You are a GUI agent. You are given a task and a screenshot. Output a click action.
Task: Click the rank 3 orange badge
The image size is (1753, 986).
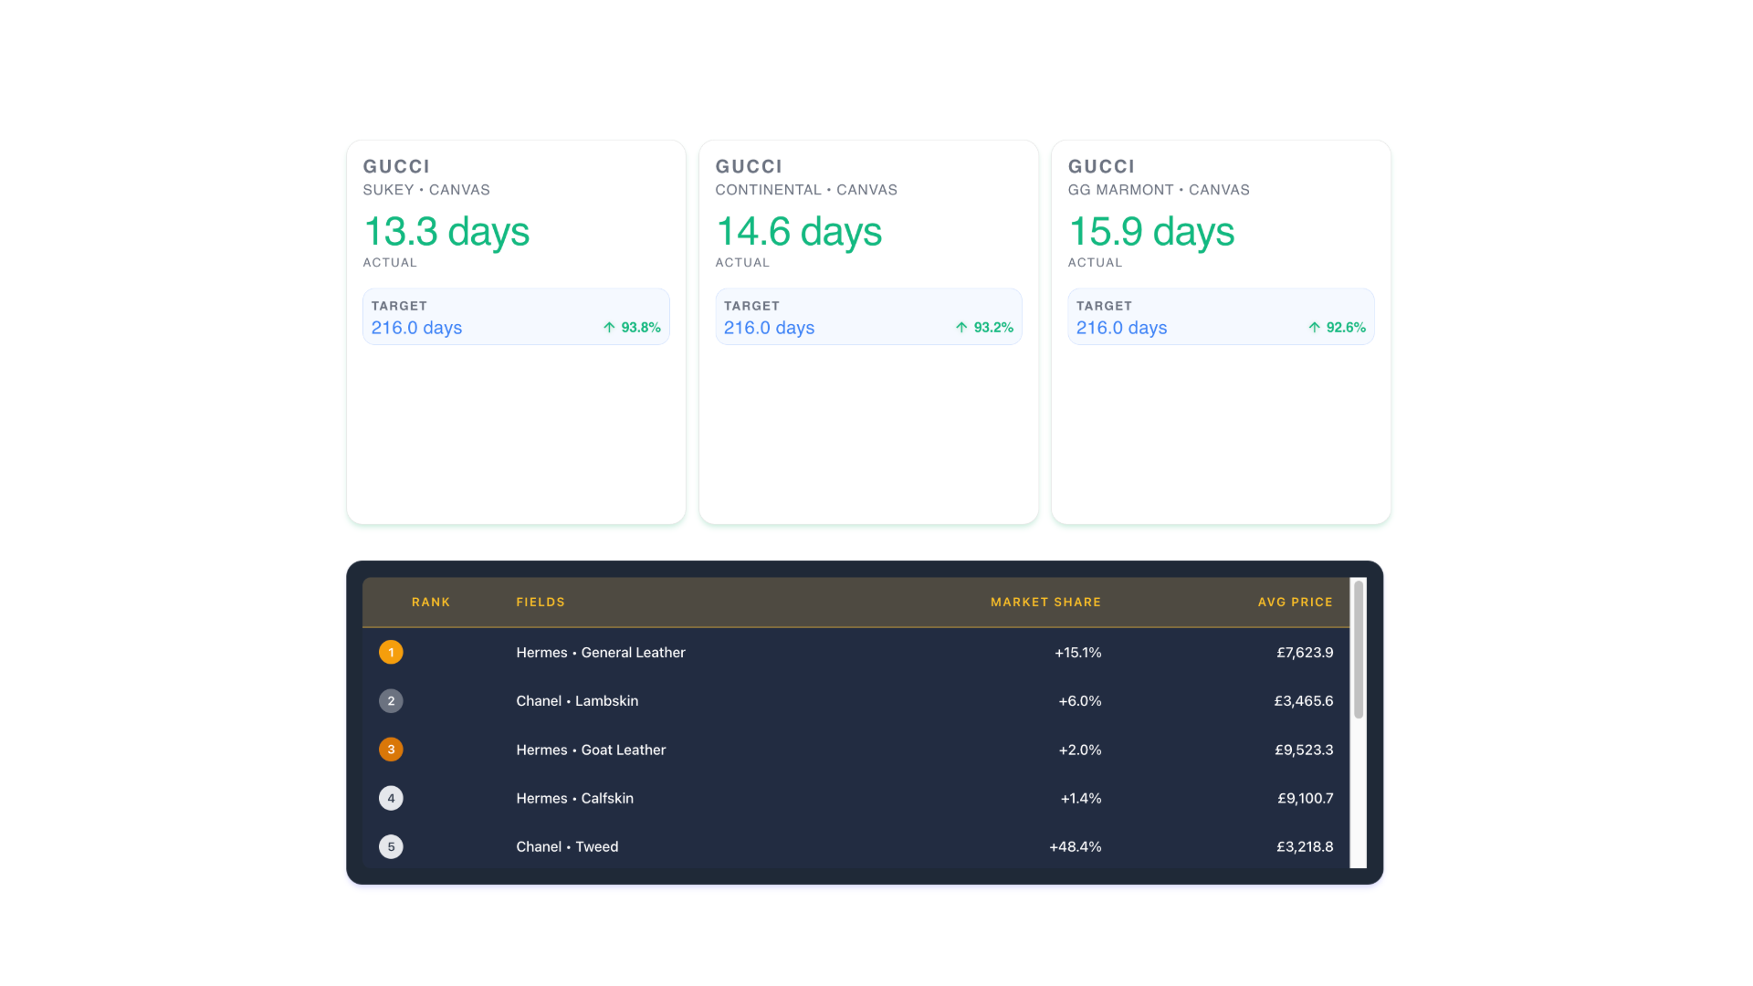tap(391, 750)
